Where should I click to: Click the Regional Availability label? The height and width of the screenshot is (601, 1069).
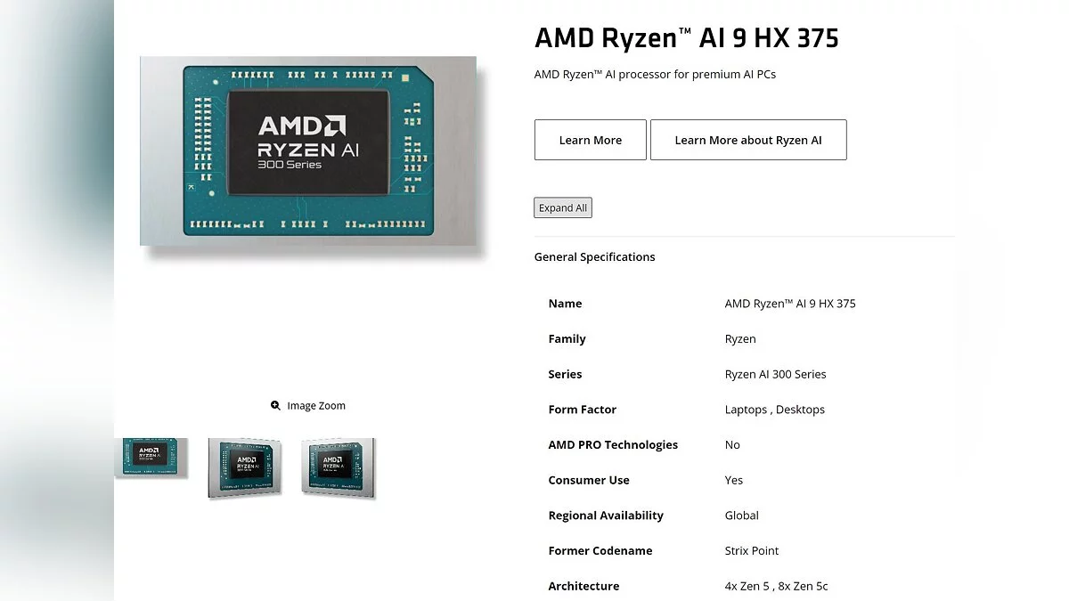606,516
